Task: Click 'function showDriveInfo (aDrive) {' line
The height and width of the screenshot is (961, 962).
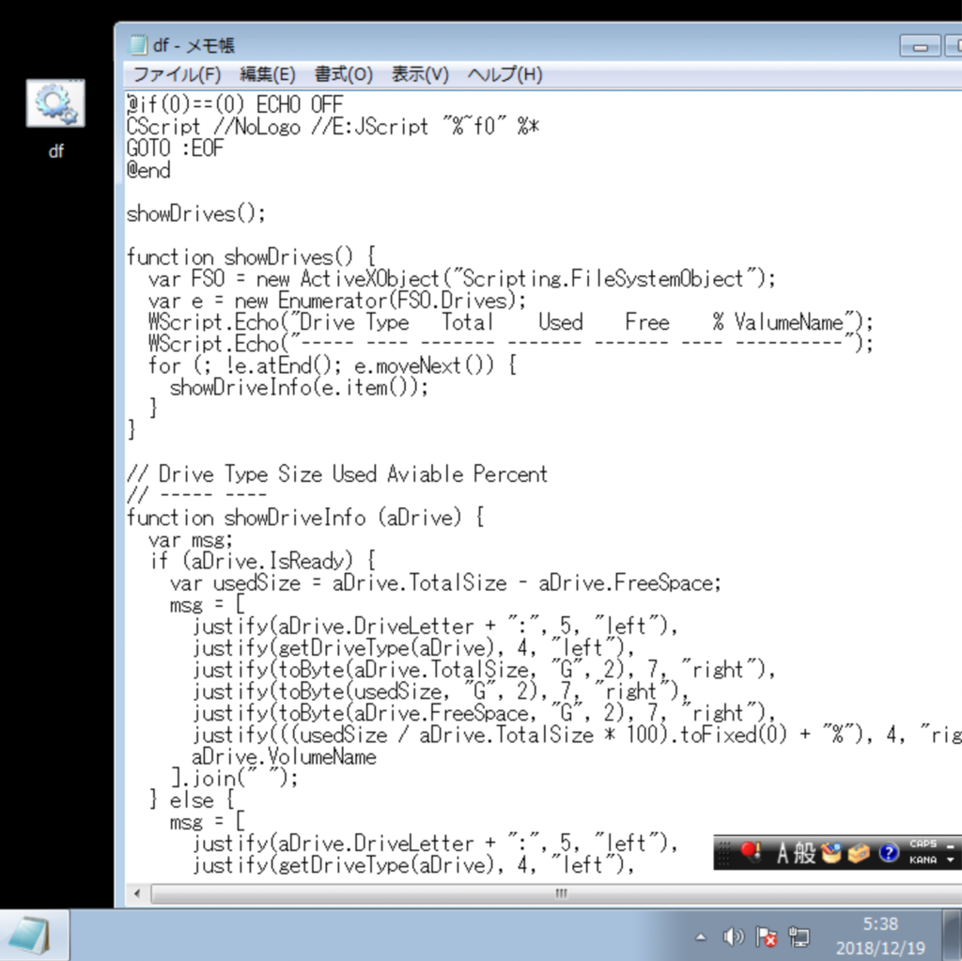Action: (305, 518)
